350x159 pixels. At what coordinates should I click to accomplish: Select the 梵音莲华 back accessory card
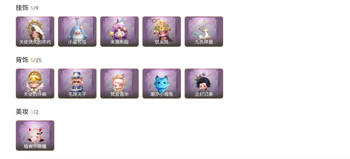[119, 84]
